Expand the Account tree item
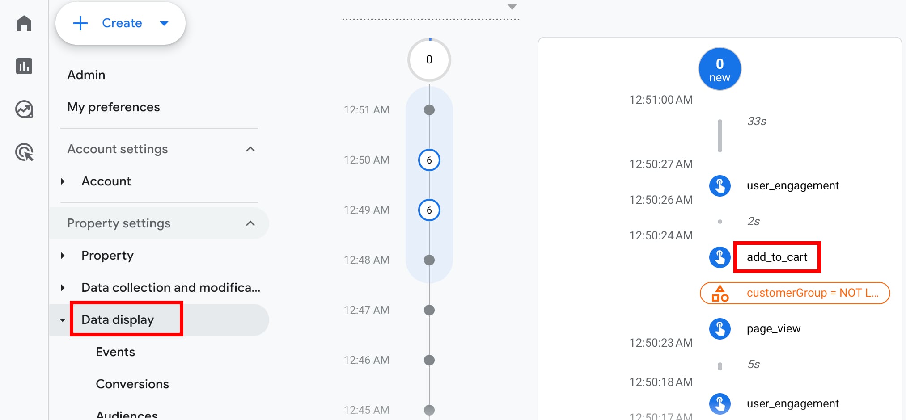The image size is (906, 420). (63, 181)
